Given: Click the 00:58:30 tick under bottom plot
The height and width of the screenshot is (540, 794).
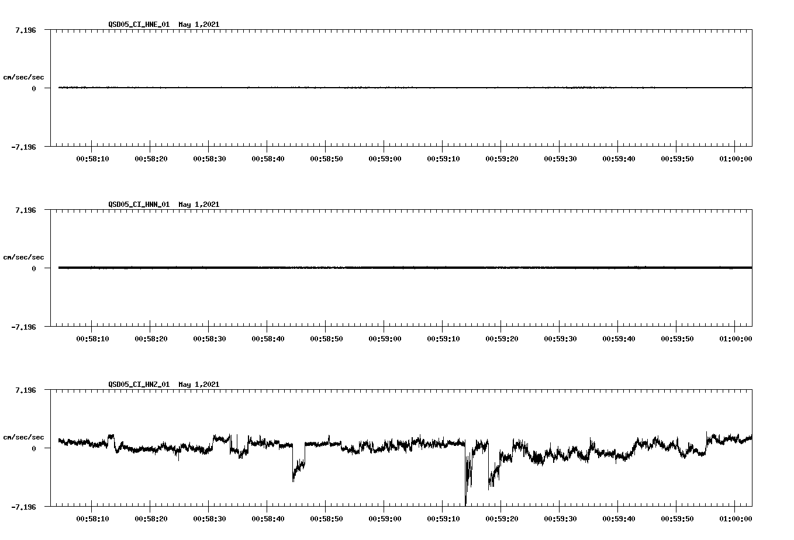Looking at the screenshot, I should click(x=209, y=518).
